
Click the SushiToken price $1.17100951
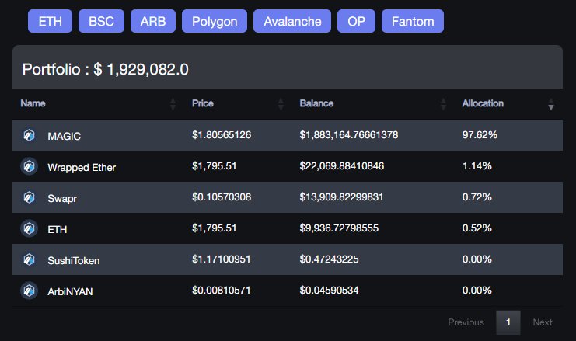[221, 259]
